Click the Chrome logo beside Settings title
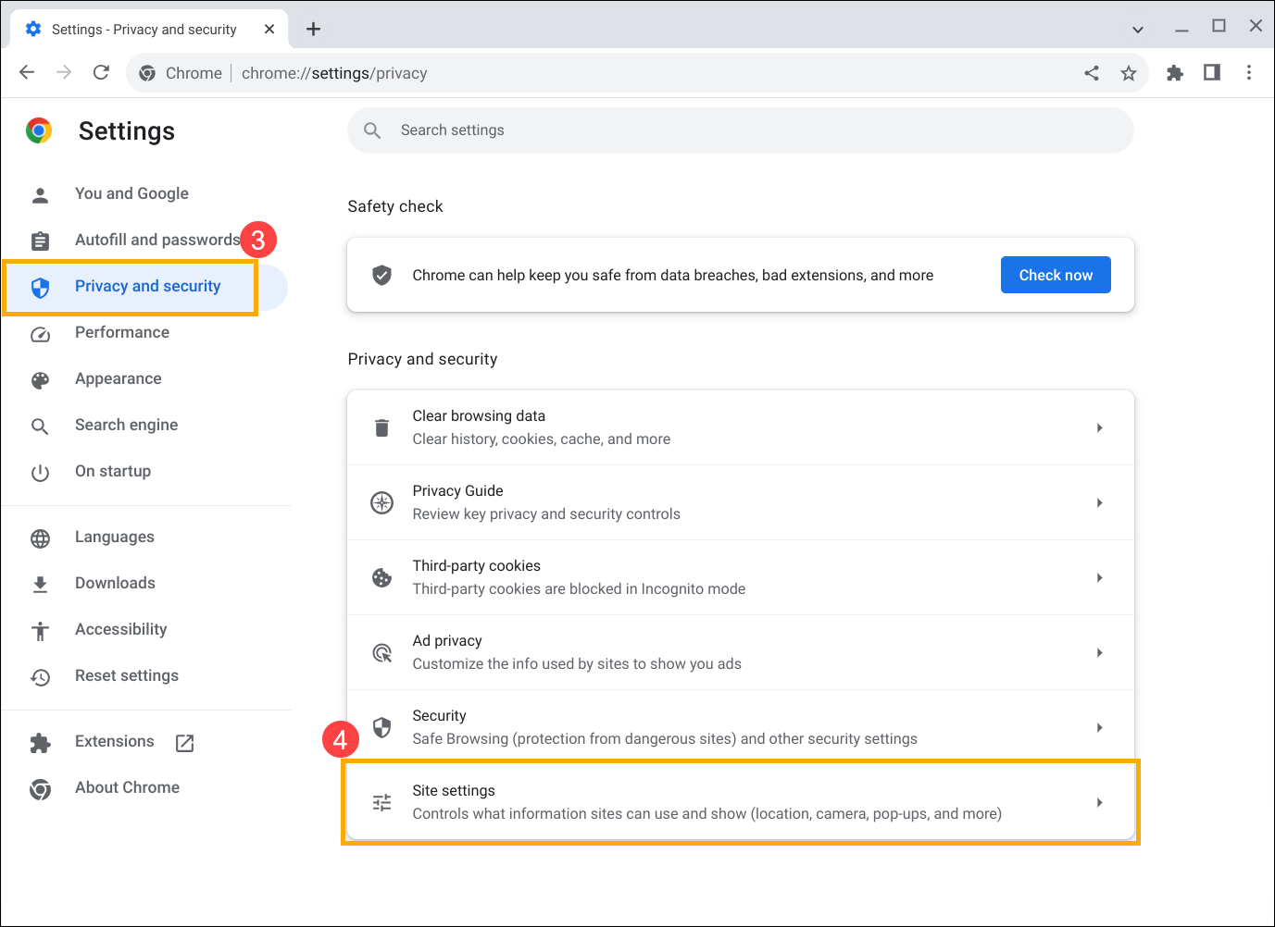Image resolution: width=1275 pixels, height=927 pixels. 39,131
